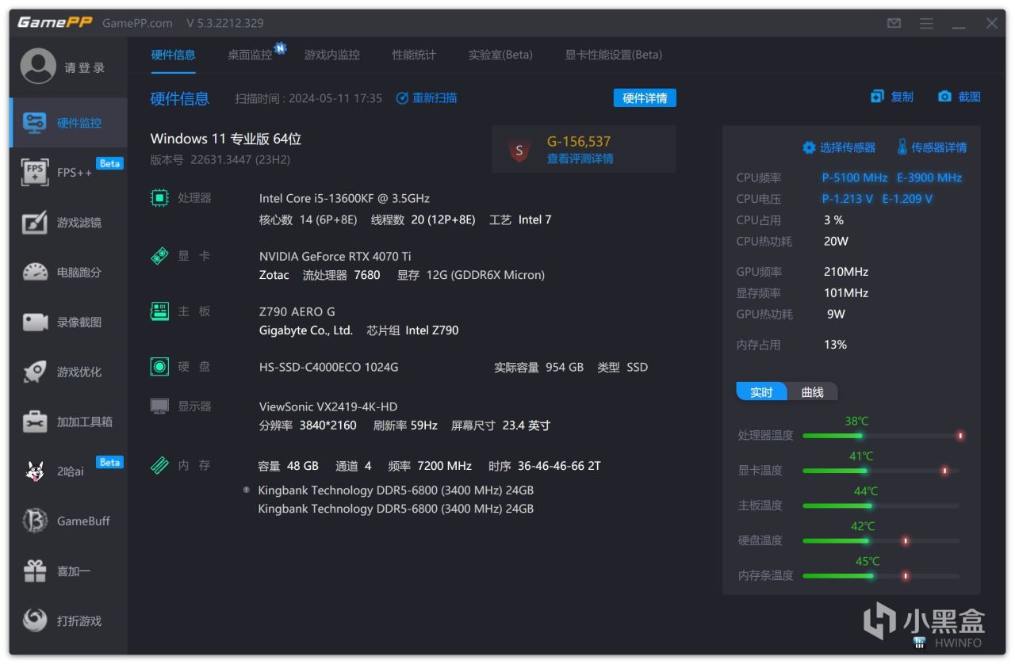
Task: Click the ViewSonic VX2419-4K-HD monitor name
Action: (328, 406)
